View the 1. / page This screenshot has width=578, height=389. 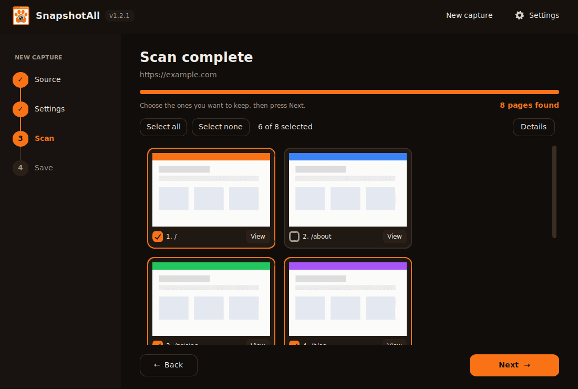257,237
